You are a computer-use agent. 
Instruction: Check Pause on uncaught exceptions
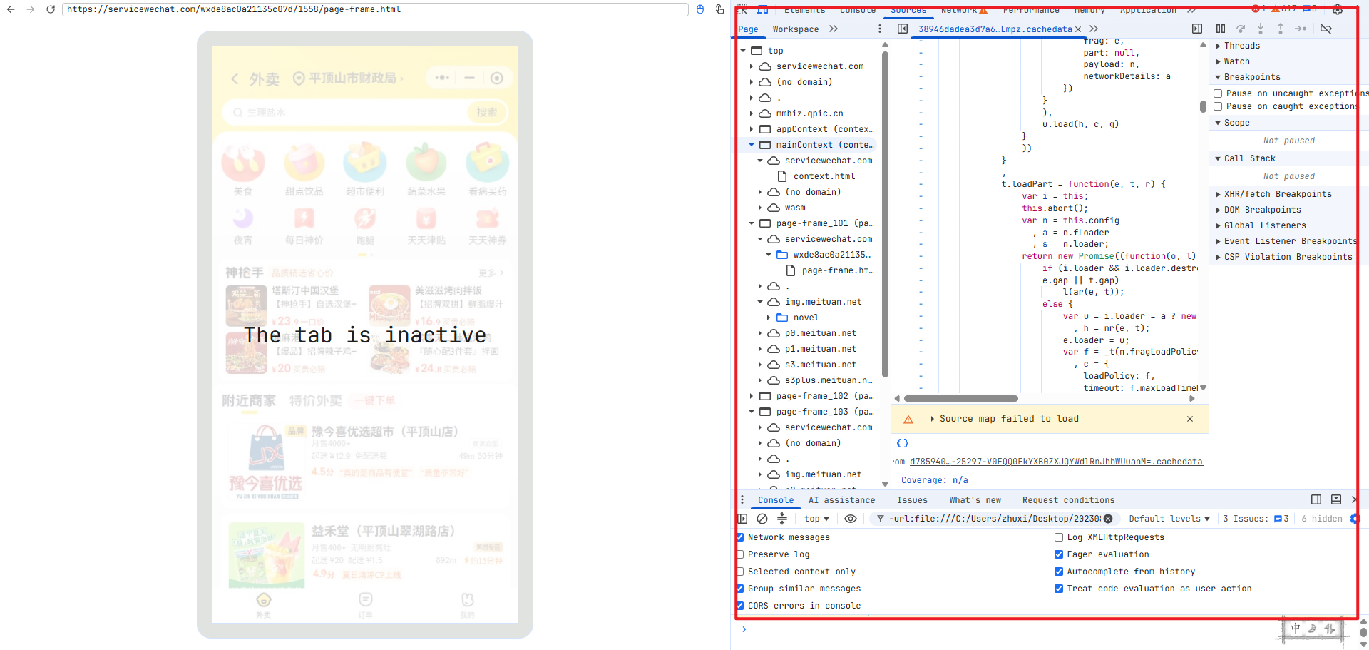pos(1219,93)
